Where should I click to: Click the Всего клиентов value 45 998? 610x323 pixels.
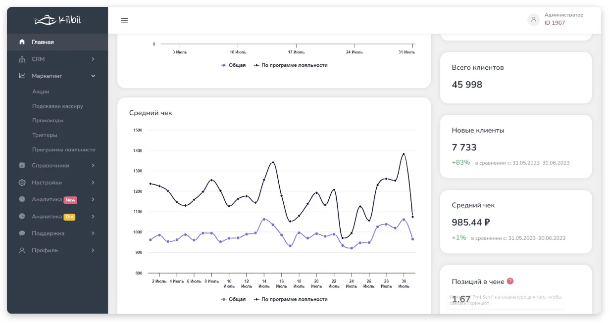click(x=467, y=85)
